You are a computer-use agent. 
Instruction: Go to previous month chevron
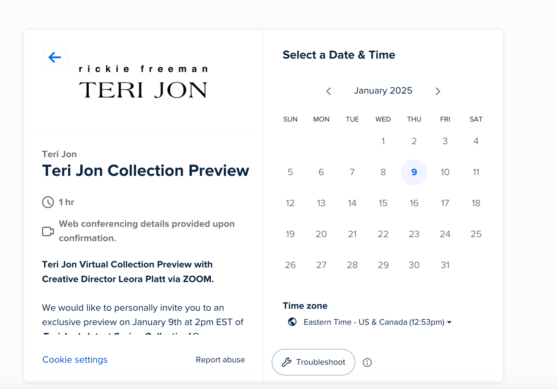[x=328, y=91]
